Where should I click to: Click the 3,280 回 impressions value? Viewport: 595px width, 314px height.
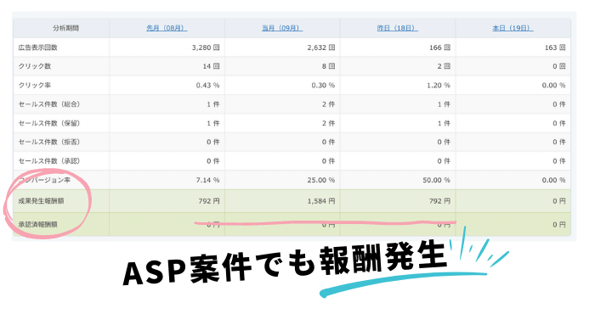[206, 48]
